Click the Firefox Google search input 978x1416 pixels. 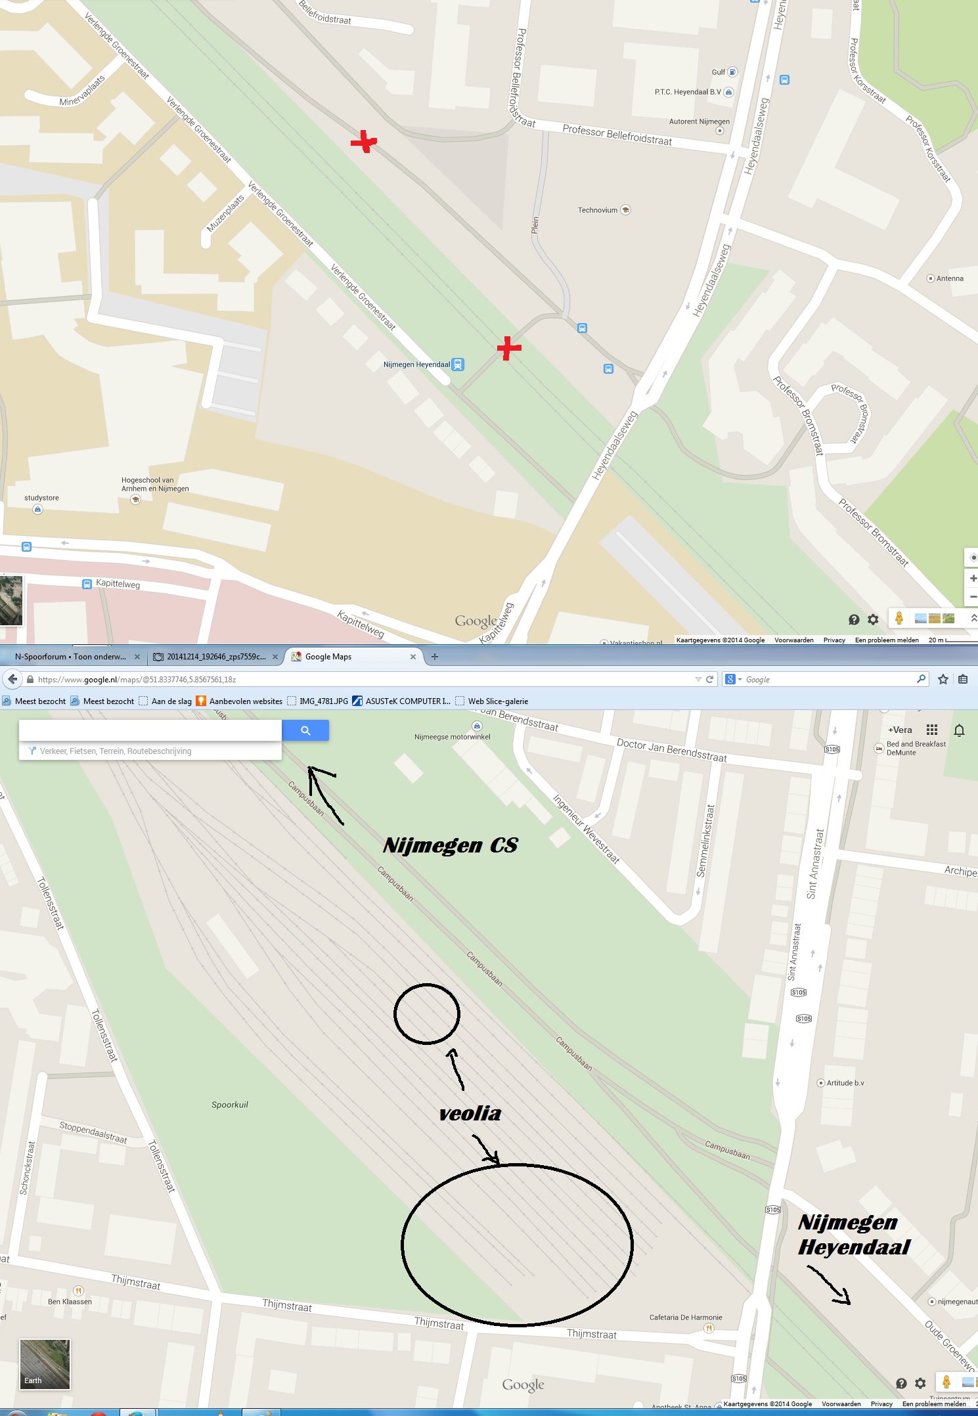point(829,679)
